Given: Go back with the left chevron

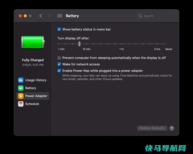Looking at the screenshot, I should 41,16.
